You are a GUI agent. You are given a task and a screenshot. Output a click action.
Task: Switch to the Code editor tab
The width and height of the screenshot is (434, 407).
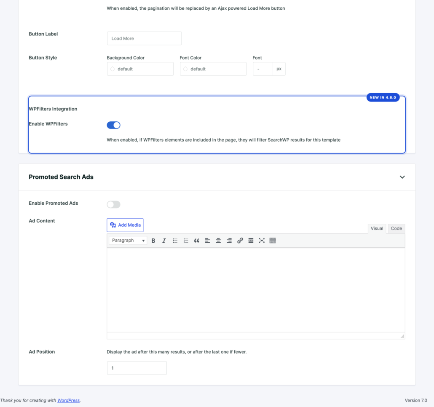coord(396,228)
